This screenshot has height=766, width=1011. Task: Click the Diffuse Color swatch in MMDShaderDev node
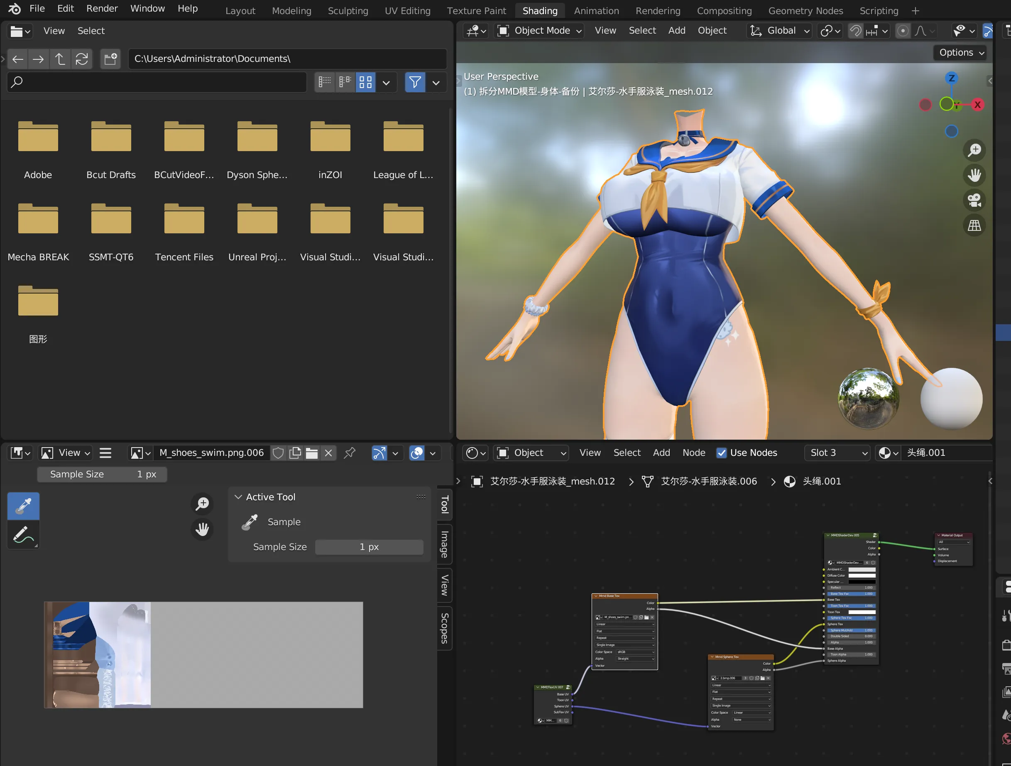tap(862, 575)
